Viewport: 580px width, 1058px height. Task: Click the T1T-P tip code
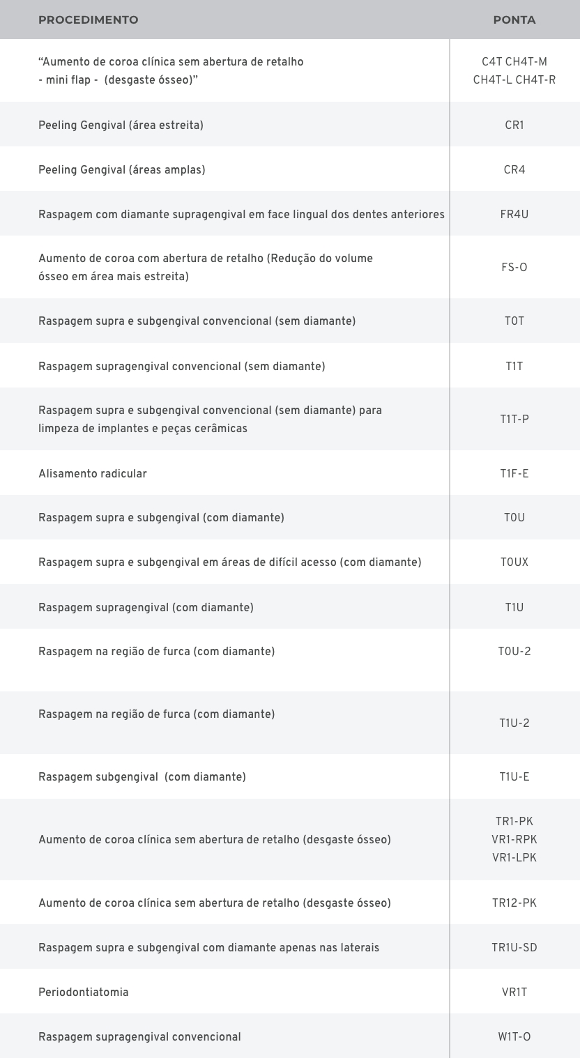point(514,420)
